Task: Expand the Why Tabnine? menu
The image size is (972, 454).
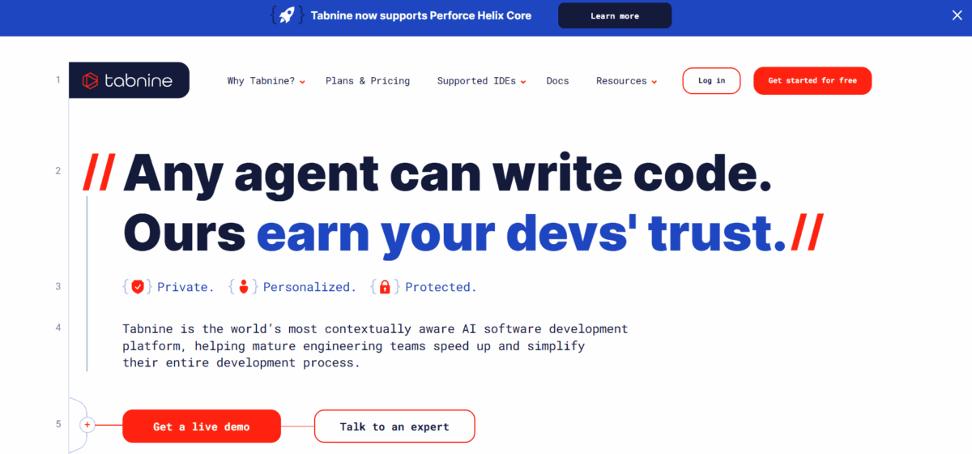Action: 266,81
